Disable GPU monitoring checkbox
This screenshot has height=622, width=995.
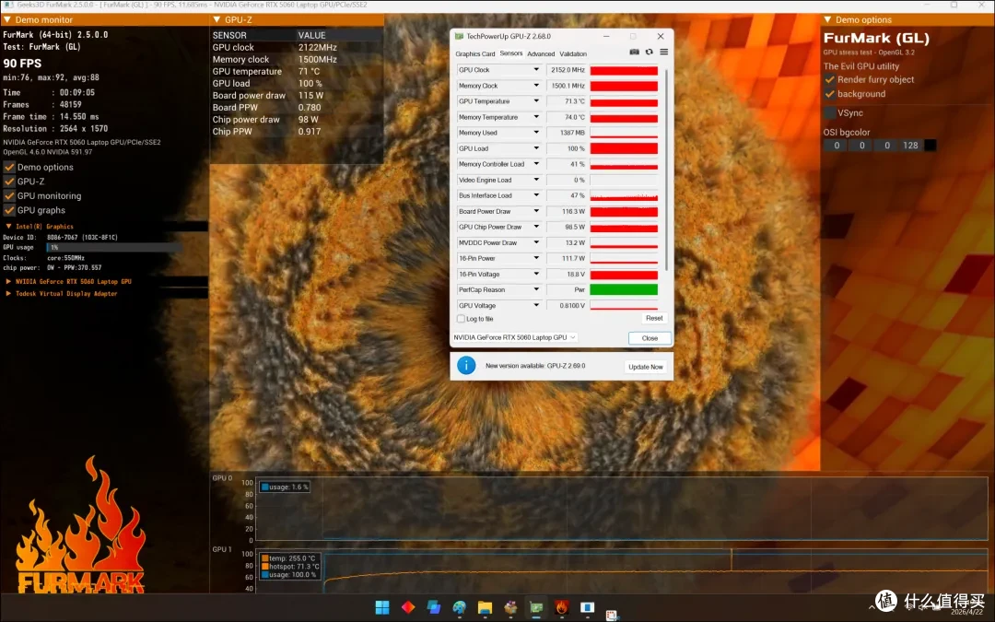[x=9, y=196]
